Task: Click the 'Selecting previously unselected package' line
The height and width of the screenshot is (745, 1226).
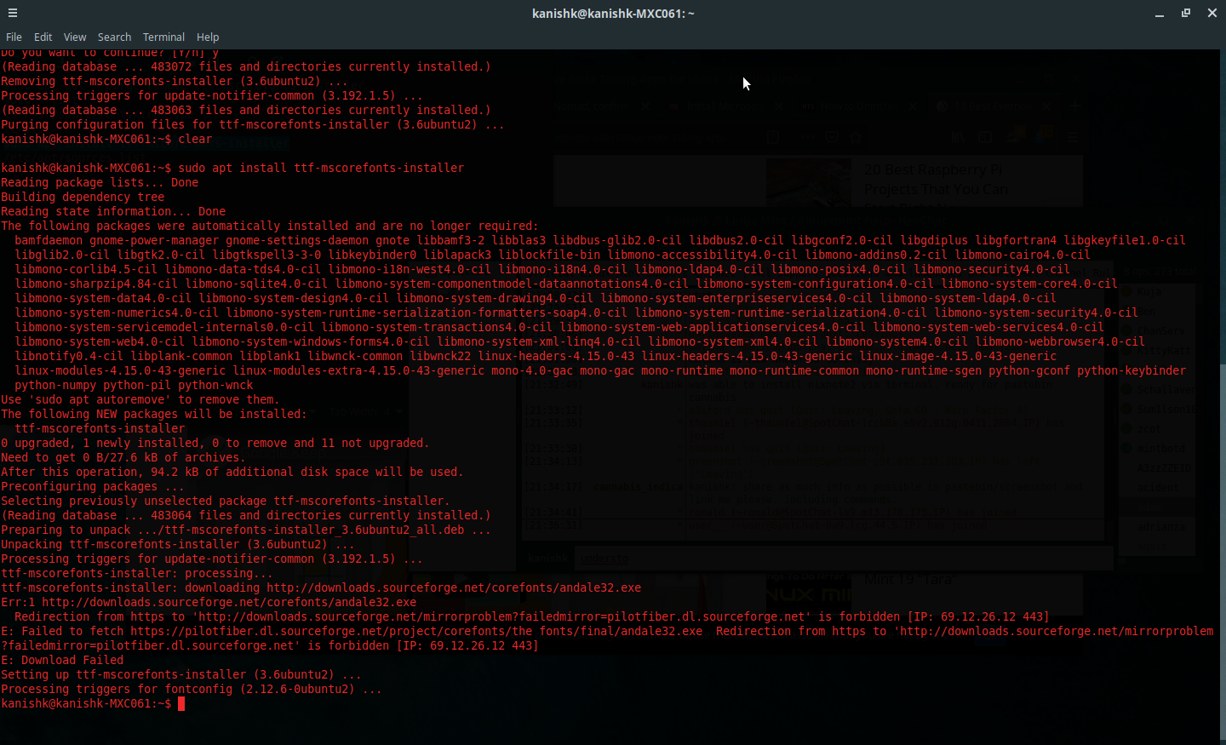Action: (226, 501)
